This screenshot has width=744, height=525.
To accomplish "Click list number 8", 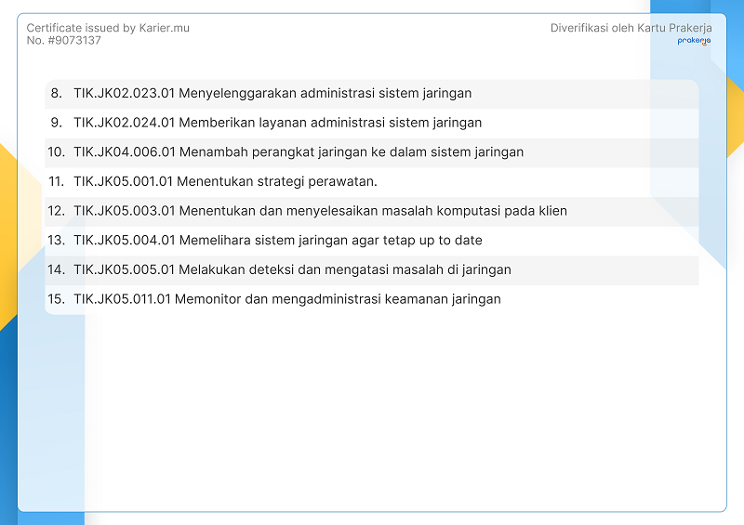I will 56,93.
